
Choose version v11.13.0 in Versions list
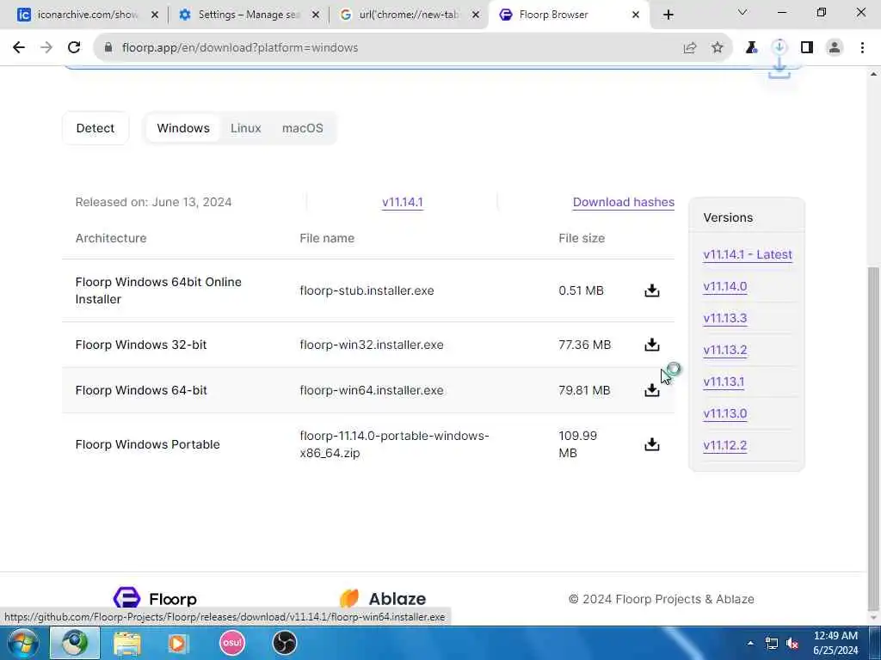point(724,413)
